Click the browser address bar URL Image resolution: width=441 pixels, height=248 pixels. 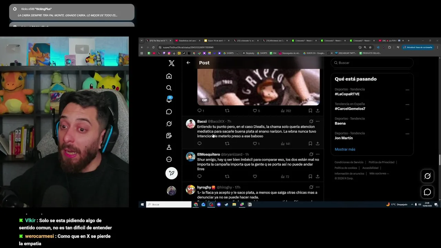pyautogui.click(x=188, y=47)
